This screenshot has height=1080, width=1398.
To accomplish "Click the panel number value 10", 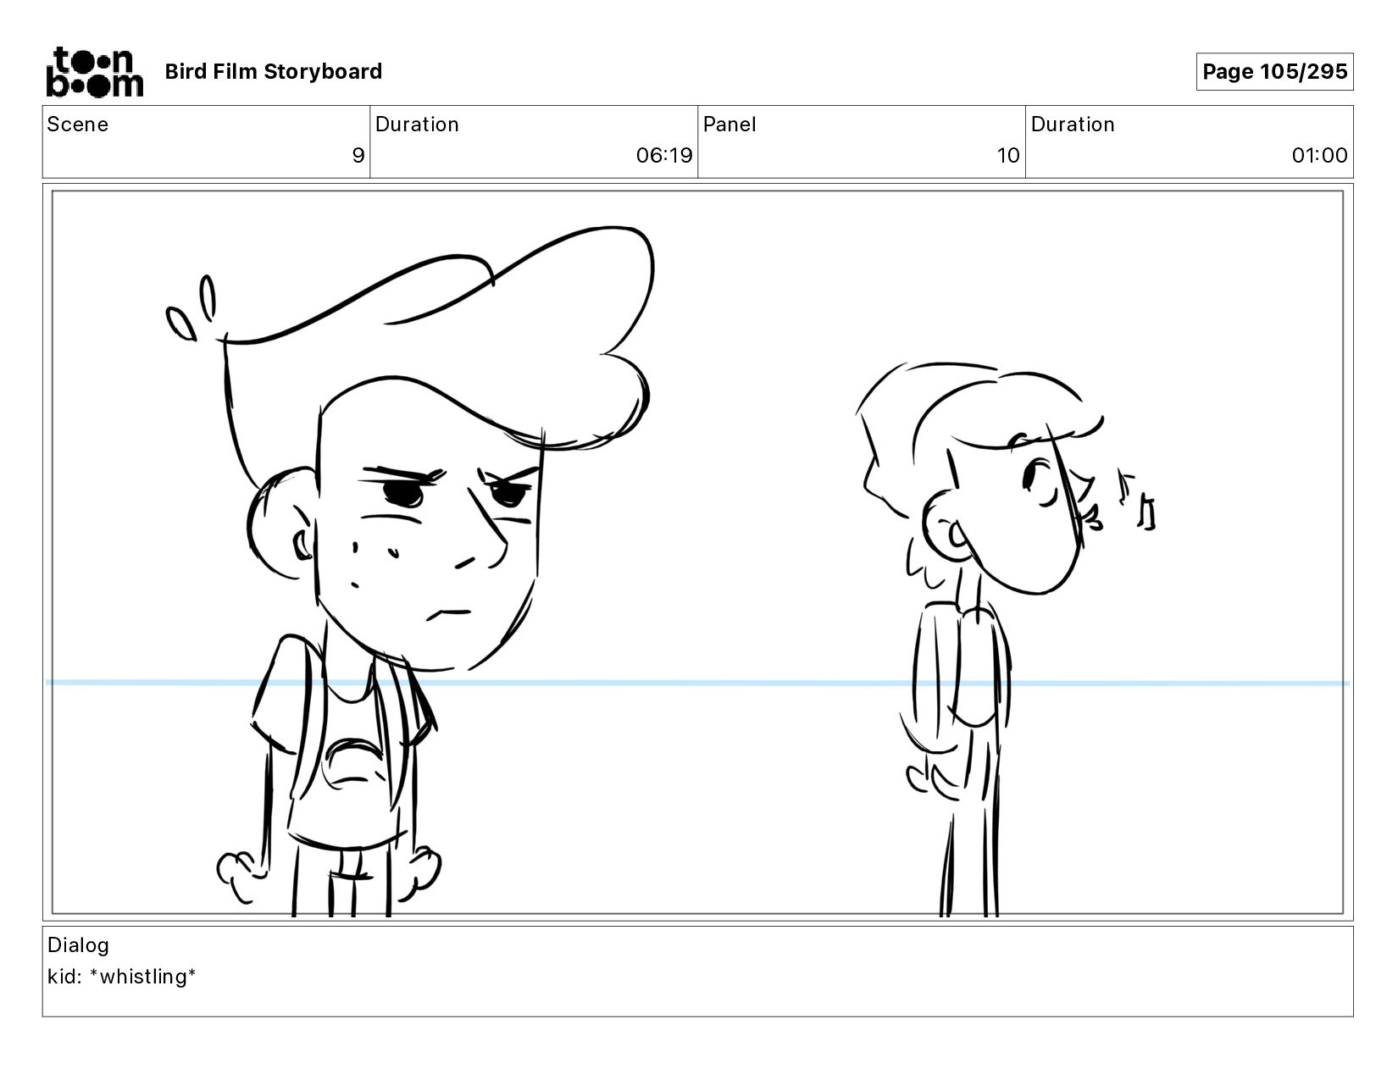I will click(x=1008, y=156).
